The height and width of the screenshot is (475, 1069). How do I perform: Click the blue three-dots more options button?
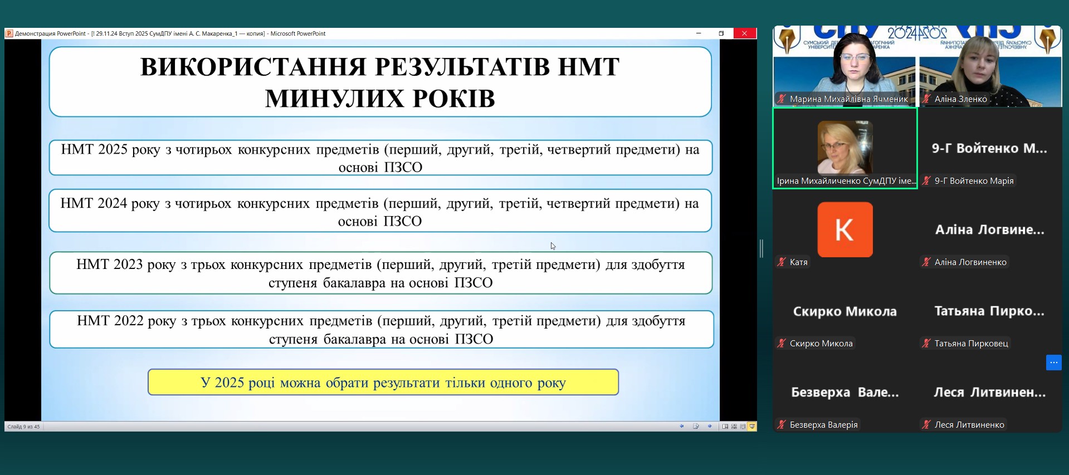(1053, 363)
